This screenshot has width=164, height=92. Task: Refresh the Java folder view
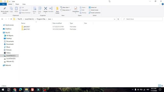coord(118,19)
